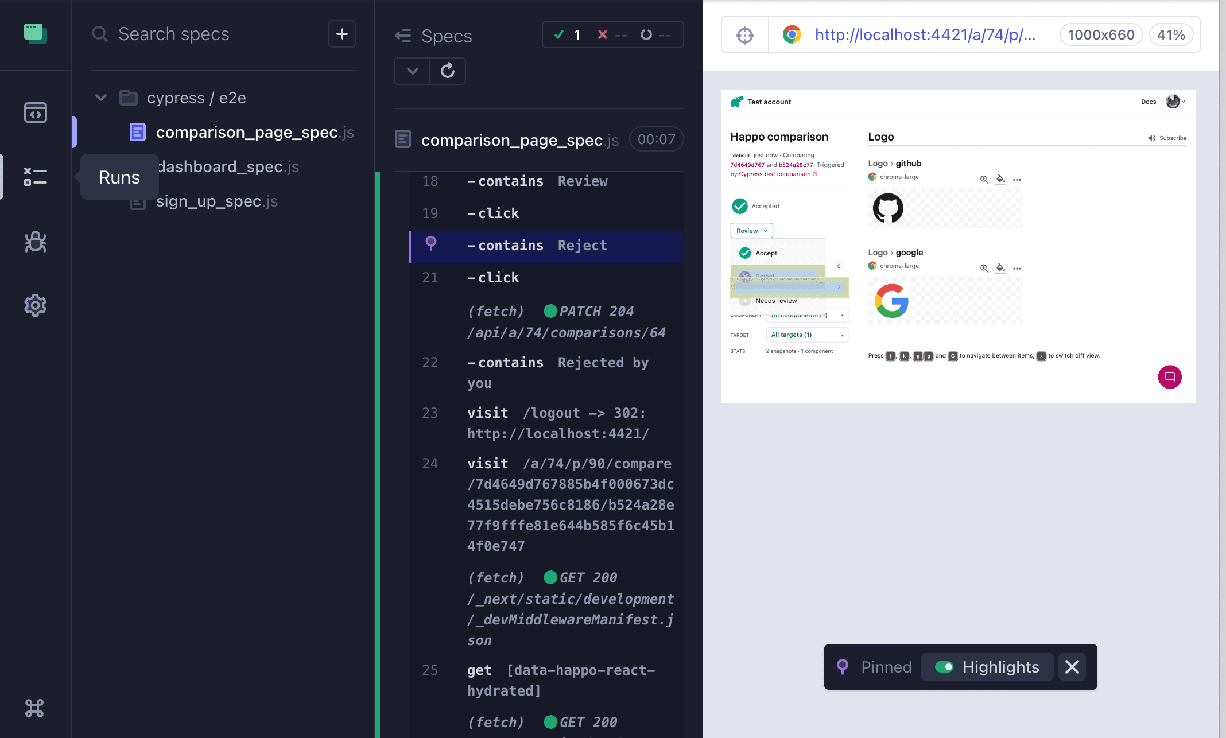1226x738 pixels.
Task: Open keyboard shortcuts with the command icon
Action: 36,709
